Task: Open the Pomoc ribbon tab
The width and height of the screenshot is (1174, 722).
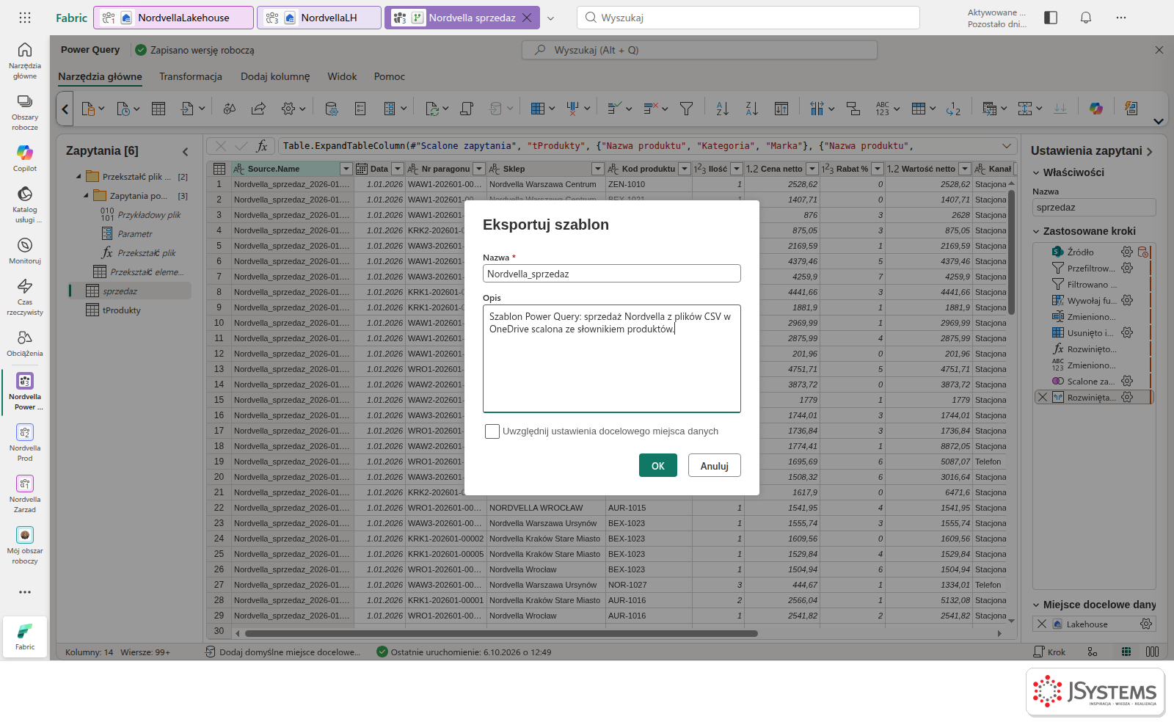Action: tap(390, 76)
